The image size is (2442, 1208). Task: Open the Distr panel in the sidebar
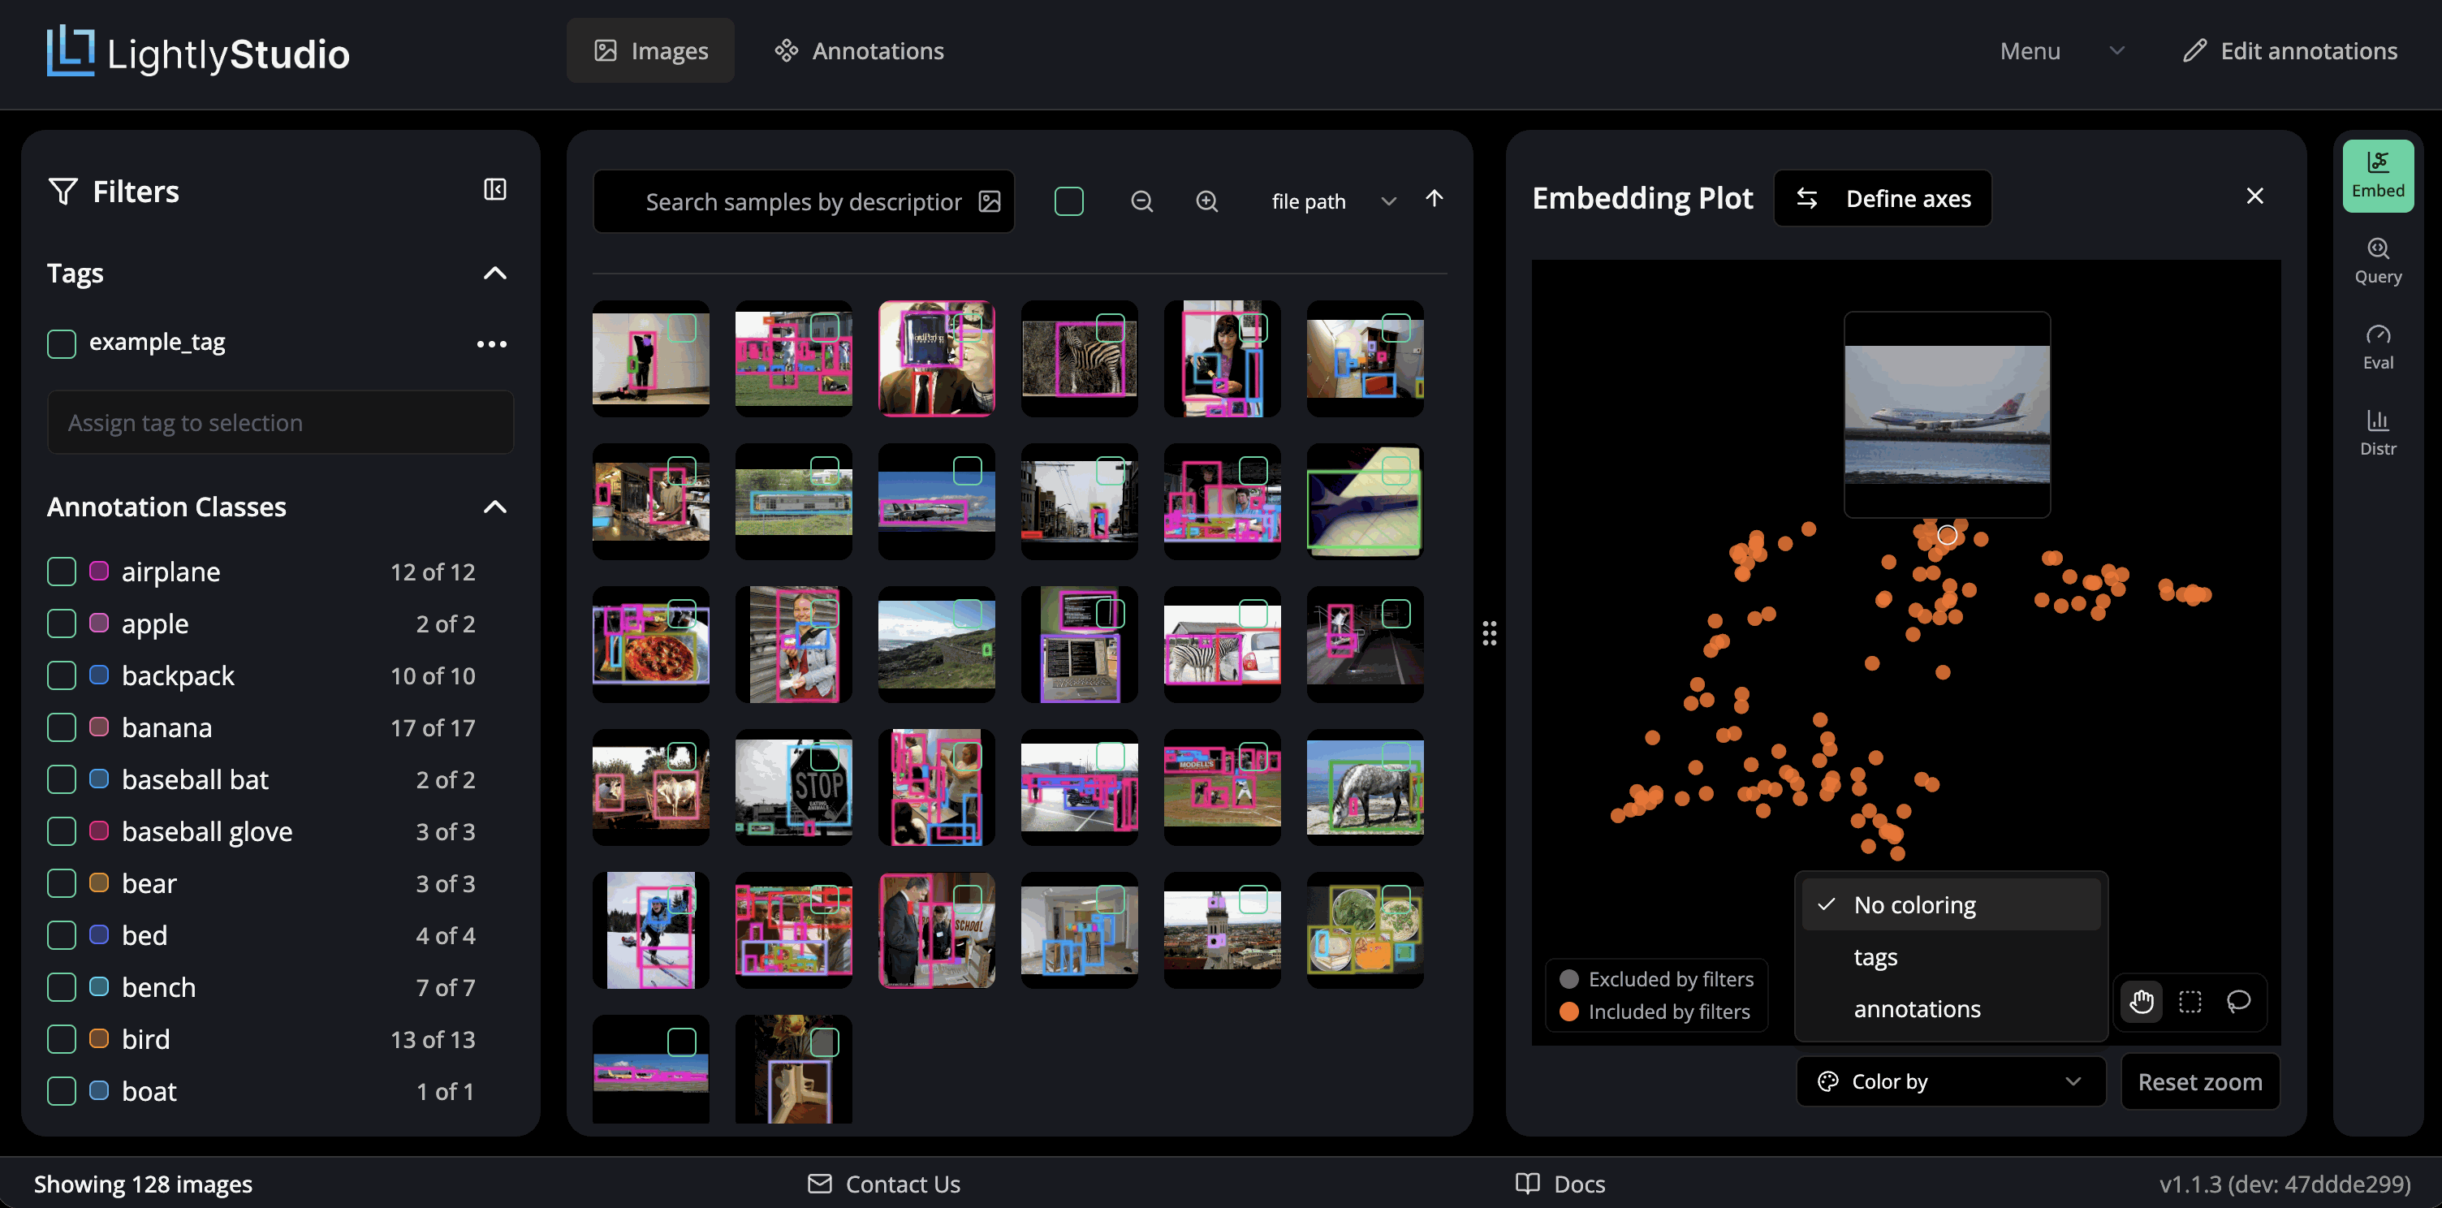point(2378,434)
